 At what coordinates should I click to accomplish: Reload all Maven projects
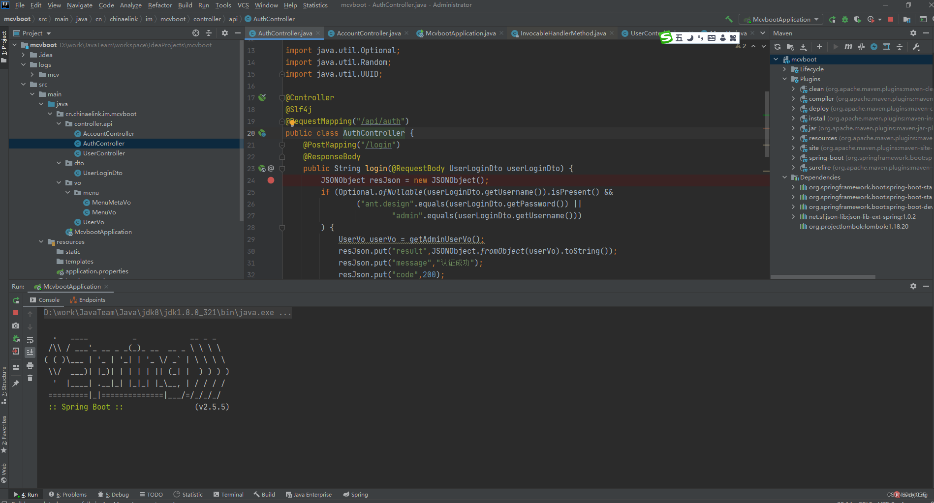coord(778,47)
